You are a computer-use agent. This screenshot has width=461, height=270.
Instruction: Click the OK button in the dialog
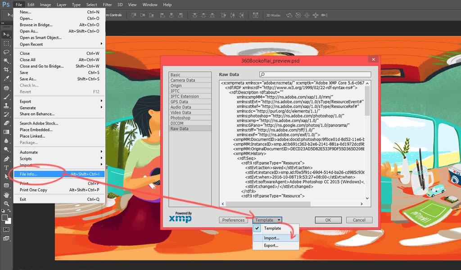tap(328, 220)
